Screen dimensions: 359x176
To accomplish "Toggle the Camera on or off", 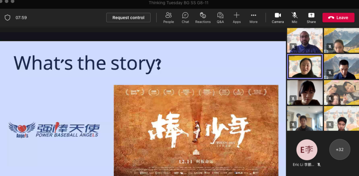I will click(x=278, y=18).
